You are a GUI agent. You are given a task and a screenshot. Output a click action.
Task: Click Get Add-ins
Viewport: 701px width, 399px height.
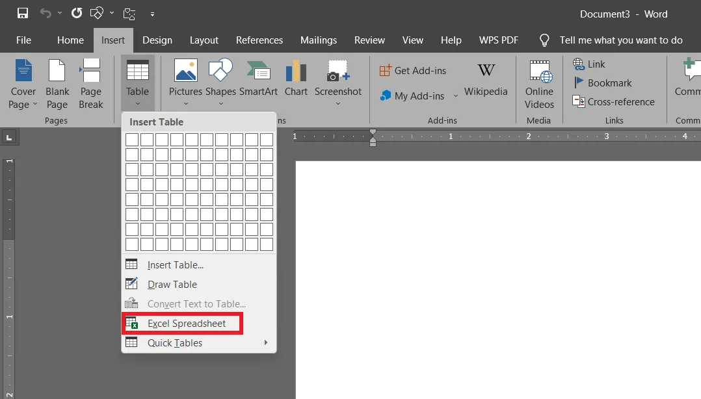(x=413, y=71)
